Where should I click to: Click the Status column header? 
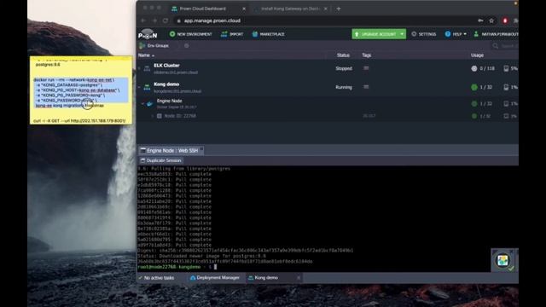click(343, 55)
